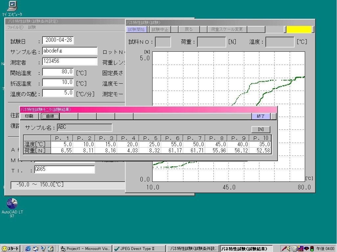Switch to Project1 - Microsoft Visual taskbar button

[85, 249]
